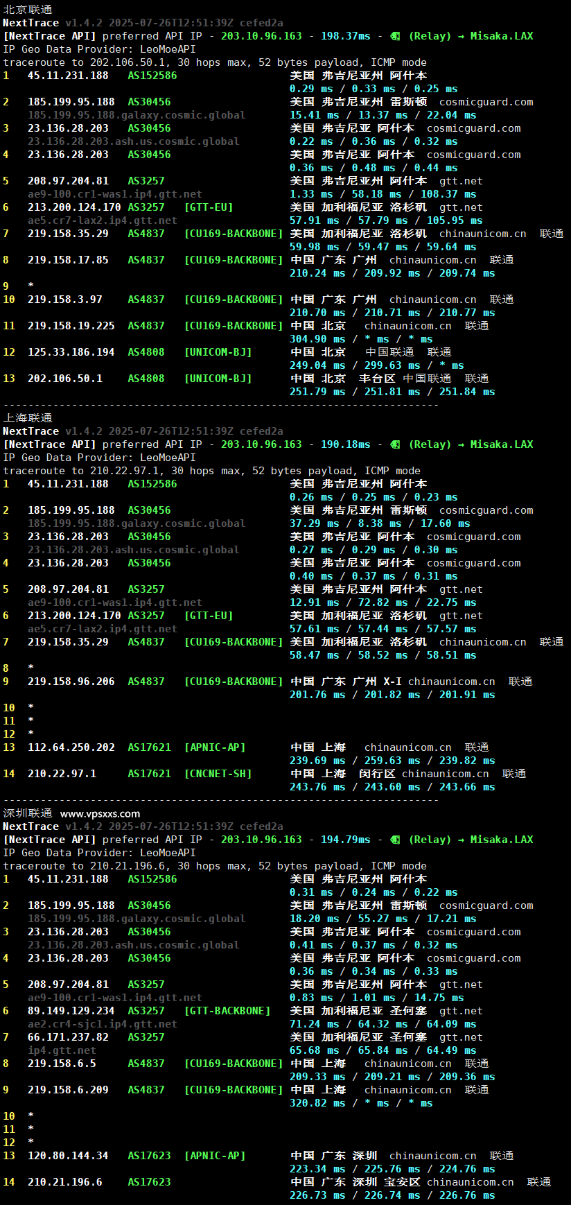Click hop IP 89.149.129.234
Image resolution: width=571 pixels, height=1205 pixels.
[x=71, y=1011]
